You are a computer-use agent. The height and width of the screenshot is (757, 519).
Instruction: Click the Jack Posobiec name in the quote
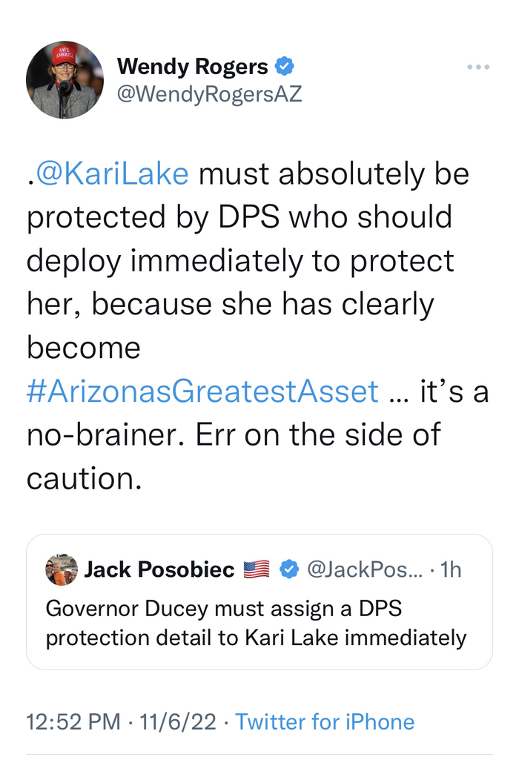point(159,569)
